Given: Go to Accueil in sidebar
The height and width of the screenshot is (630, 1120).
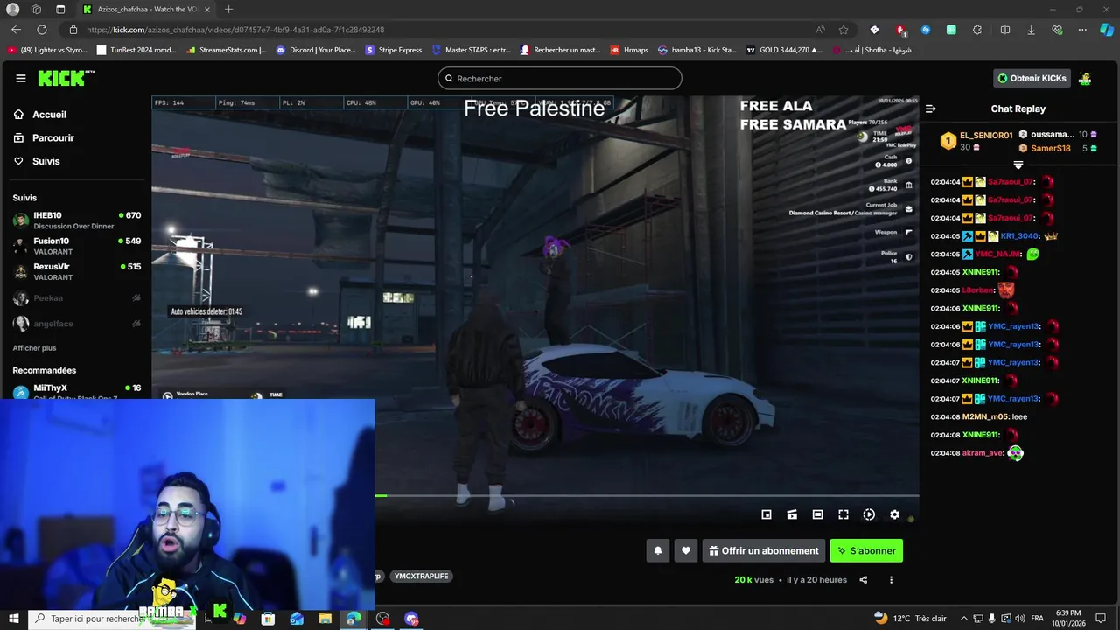Looking at the screenshot, I should 40,115.
